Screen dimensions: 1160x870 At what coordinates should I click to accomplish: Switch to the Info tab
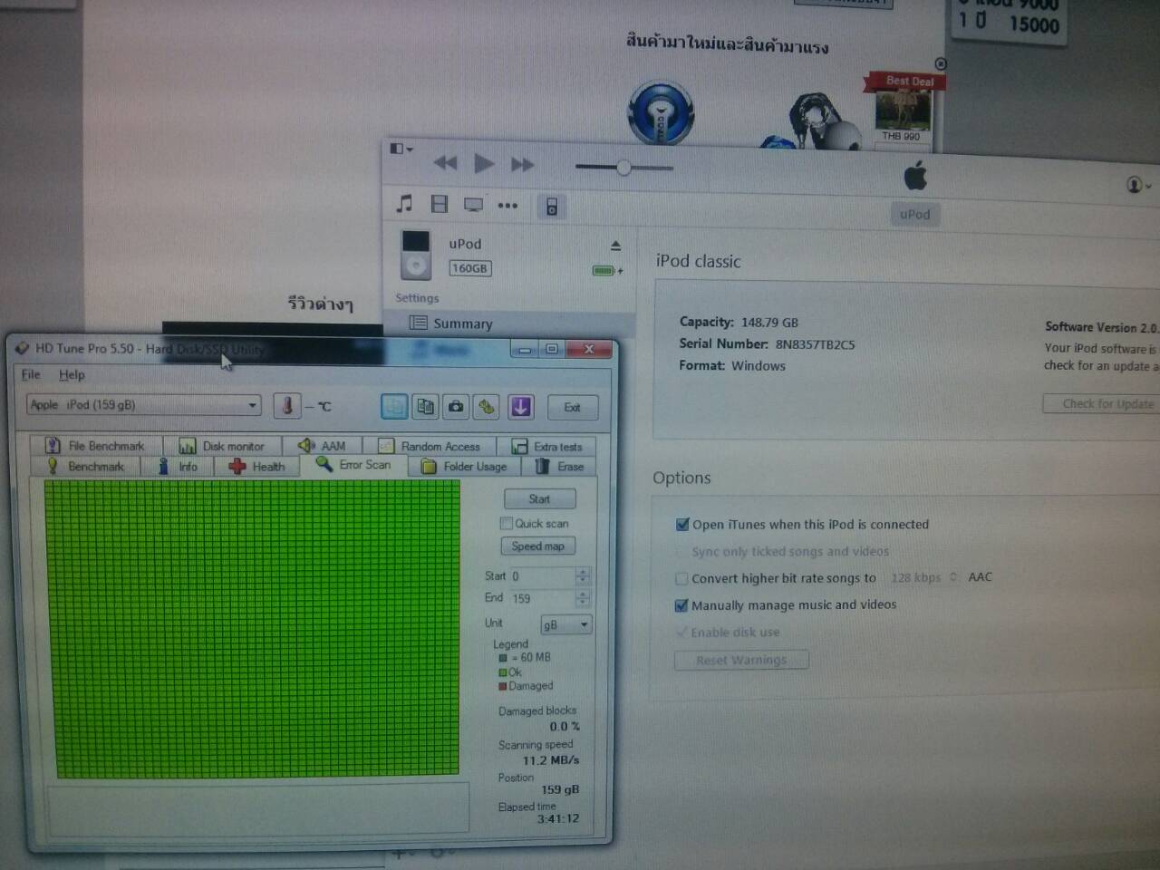tap(178, 467)
